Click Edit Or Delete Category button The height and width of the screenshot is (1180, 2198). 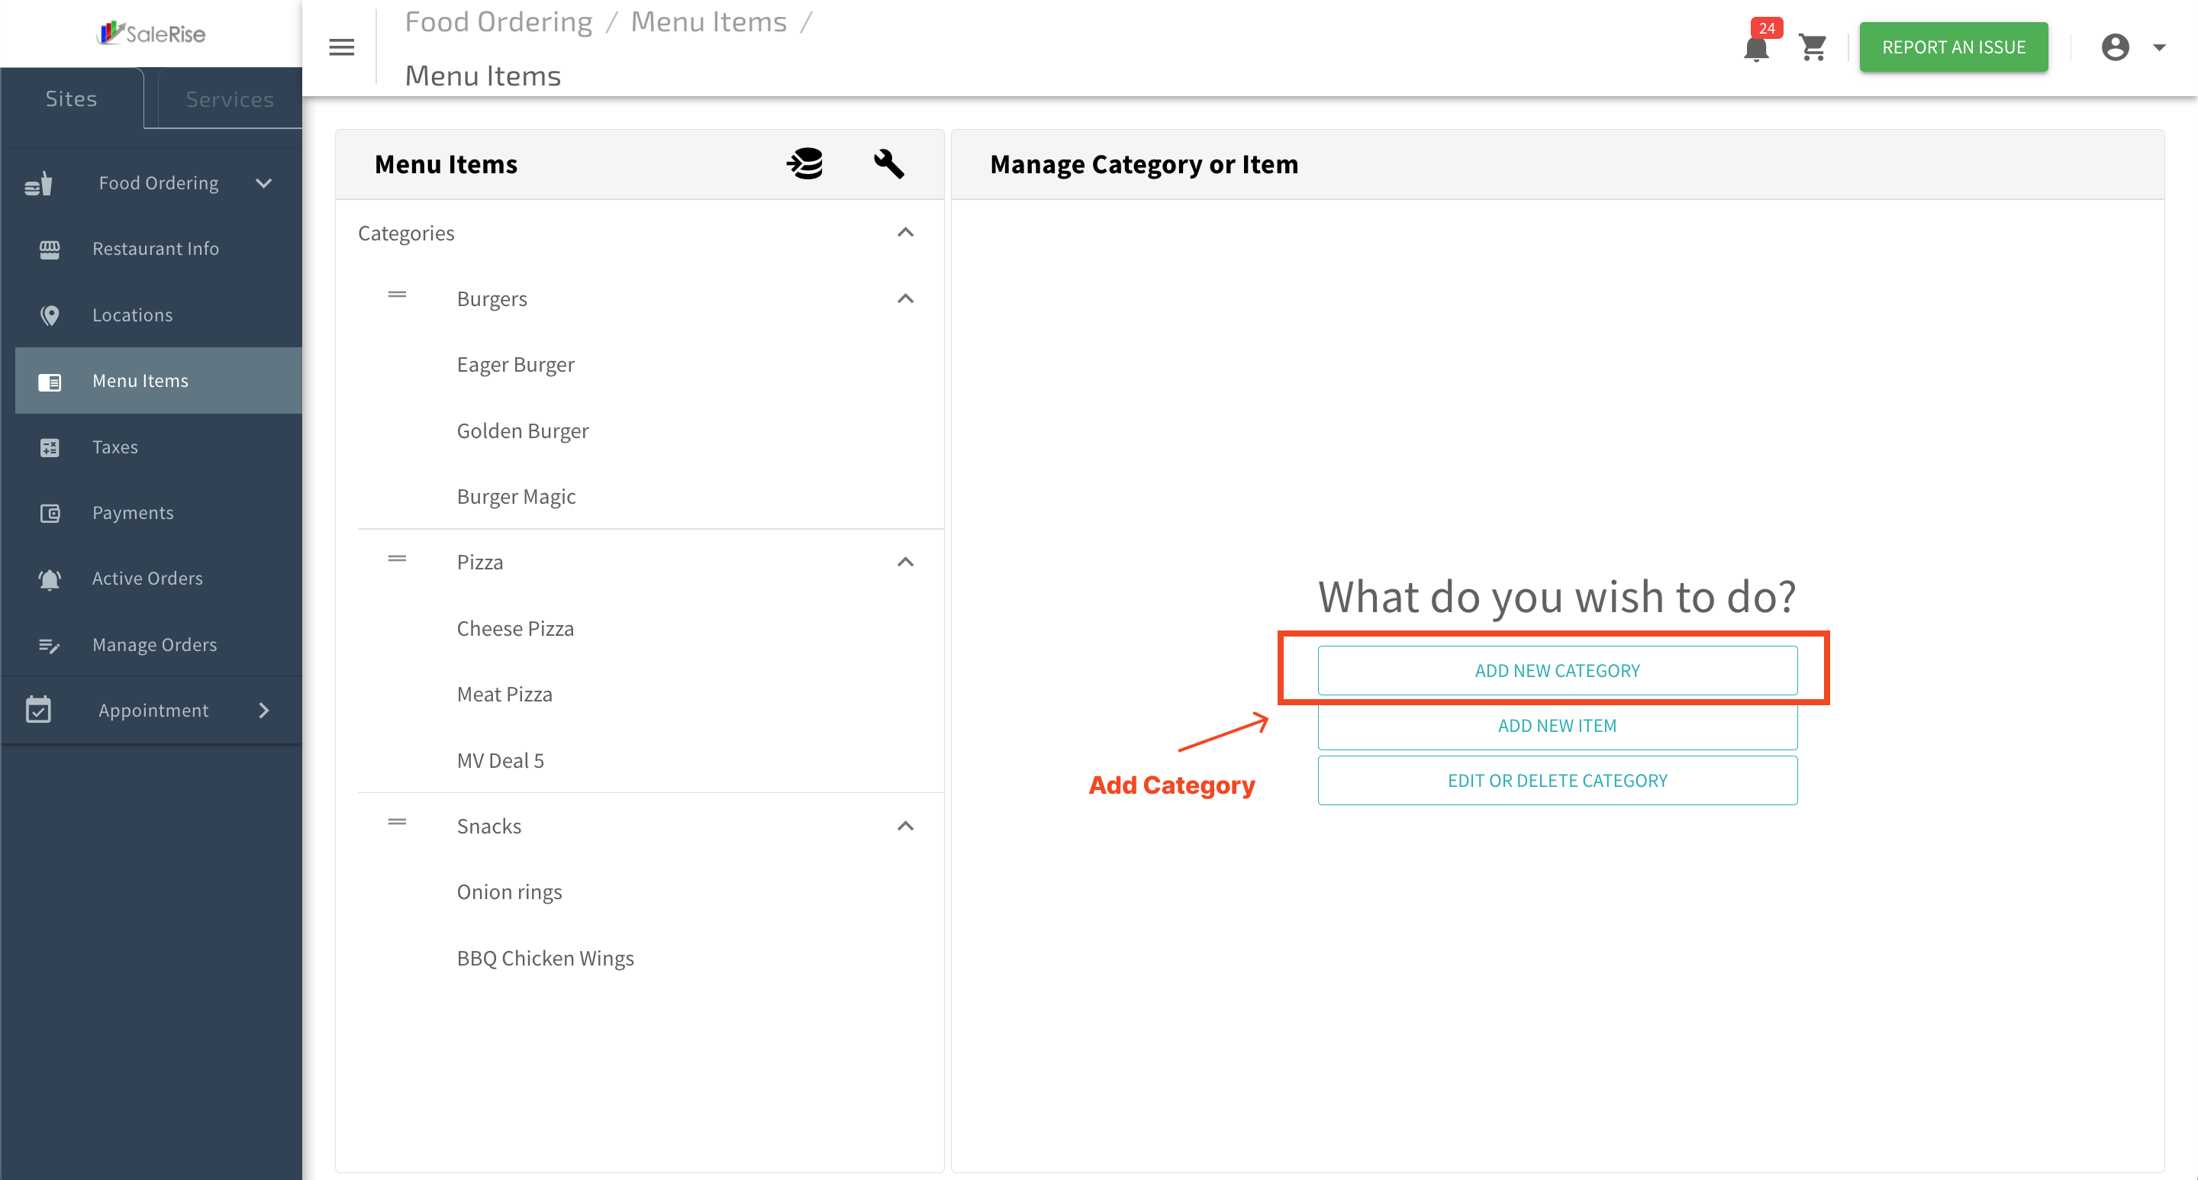[1557, 781]
